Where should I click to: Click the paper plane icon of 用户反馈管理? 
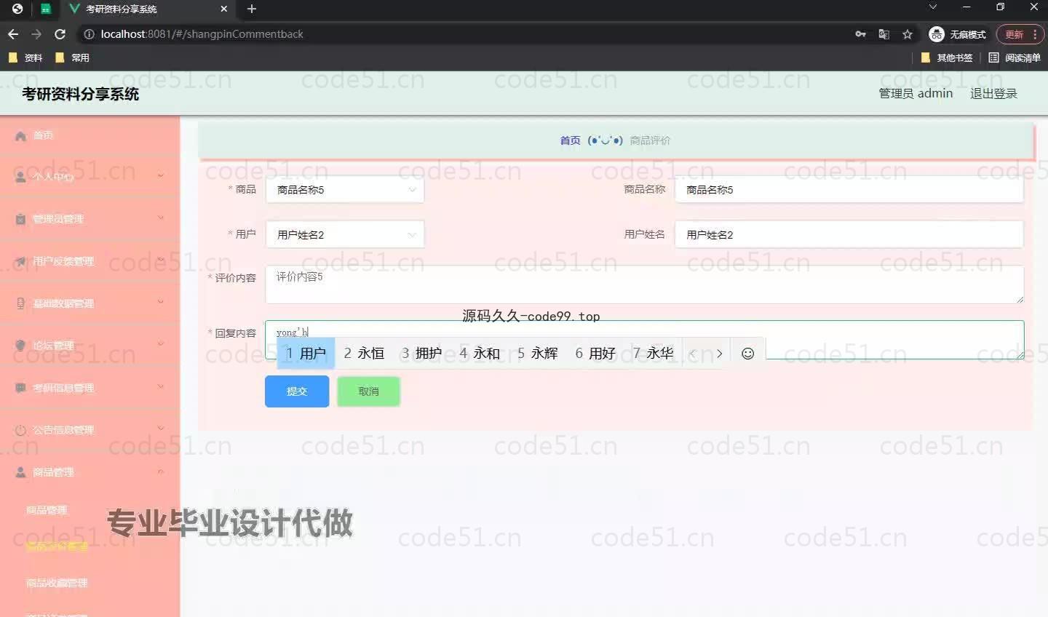20,261
